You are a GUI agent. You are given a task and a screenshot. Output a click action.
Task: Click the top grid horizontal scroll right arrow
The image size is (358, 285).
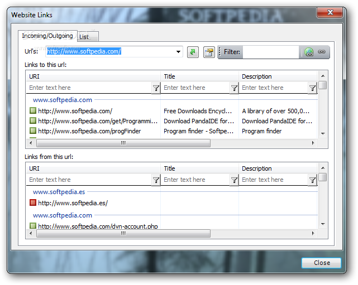point(313,143)
